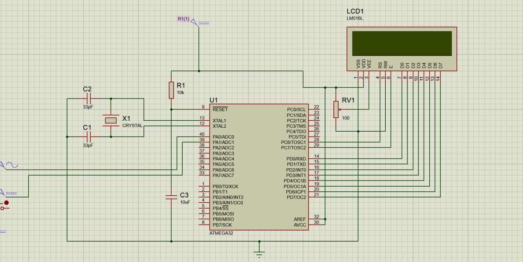Viewport: 523px width, 262px height.
Task: Click the LM016L part name
Action: [x=354, y=18]
